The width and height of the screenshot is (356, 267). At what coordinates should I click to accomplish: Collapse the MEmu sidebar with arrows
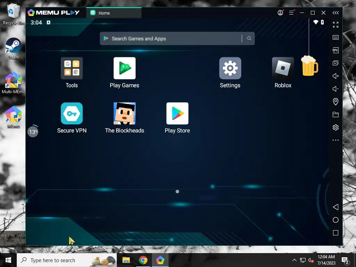point(335,13)
